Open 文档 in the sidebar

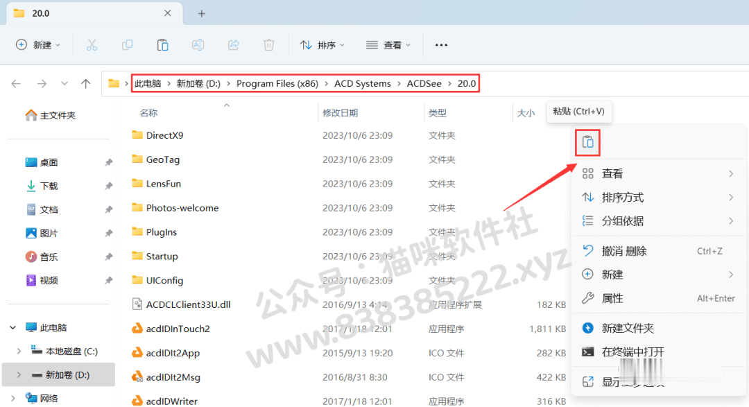(x=42, y=209)
